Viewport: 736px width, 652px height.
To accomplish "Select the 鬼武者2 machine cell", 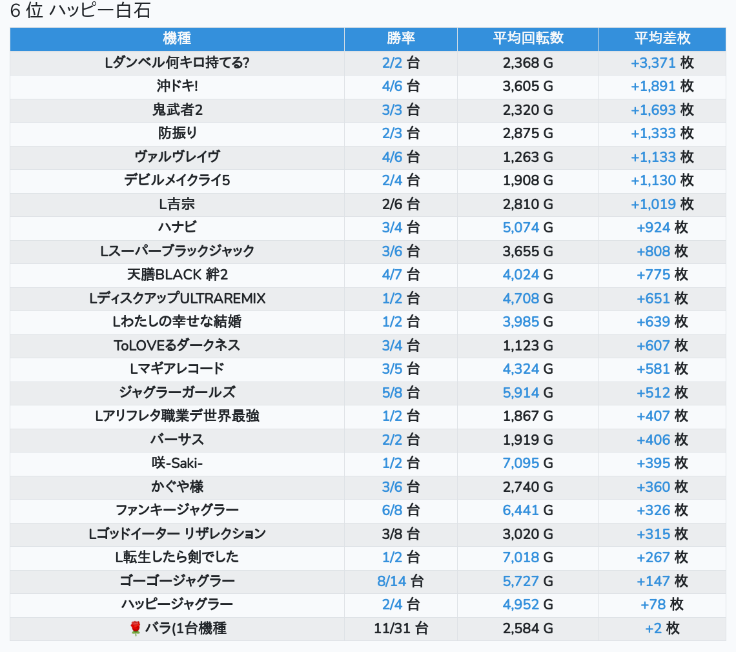I will tap(177, 110).
